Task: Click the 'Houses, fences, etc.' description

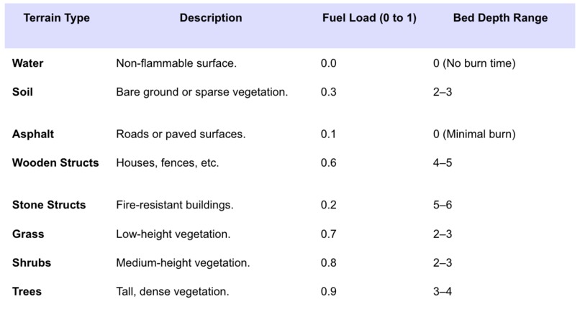Action: pyautogui.click(x=167, y=163)
